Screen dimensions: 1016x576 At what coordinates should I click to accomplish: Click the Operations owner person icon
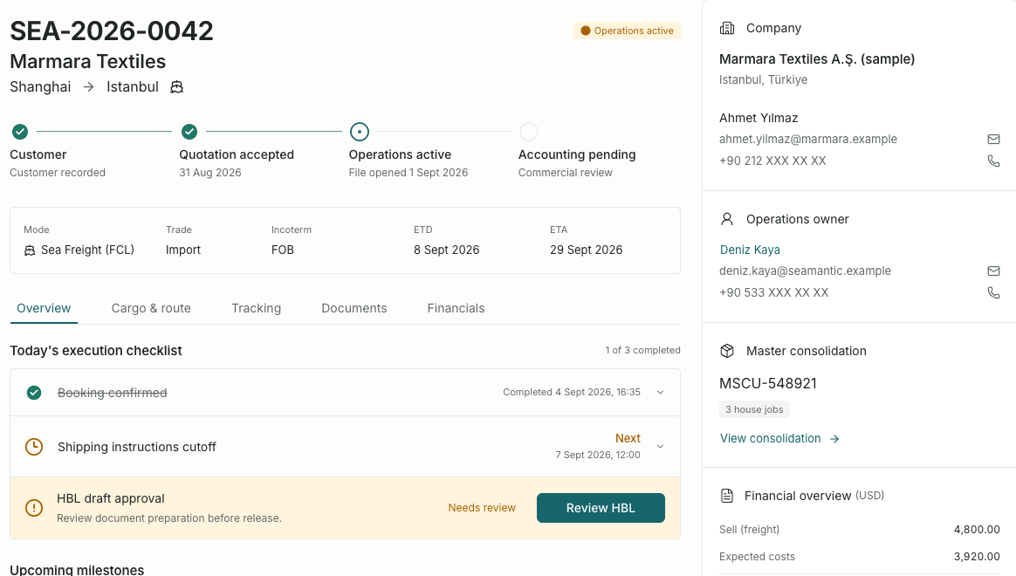(727, 219)
